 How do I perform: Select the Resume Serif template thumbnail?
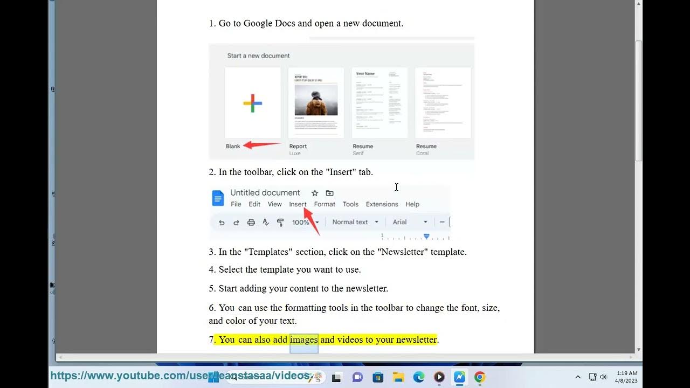click(379, 103)
